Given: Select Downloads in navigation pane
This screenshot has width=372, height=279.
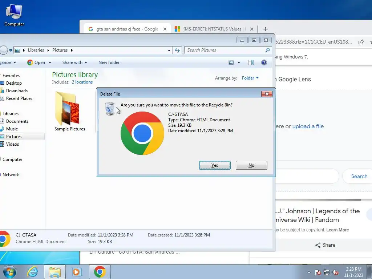Looking at the screenshot, I should pos(17,90).
